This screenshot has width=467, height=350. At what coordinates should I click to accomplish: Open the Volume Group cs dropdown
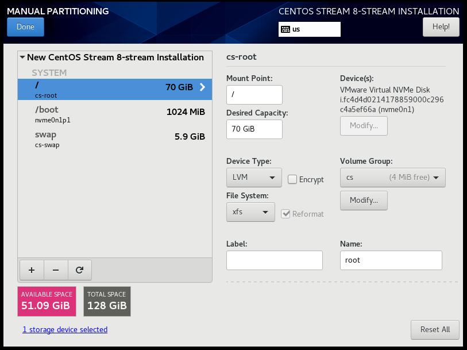click(x=392, y=178)
